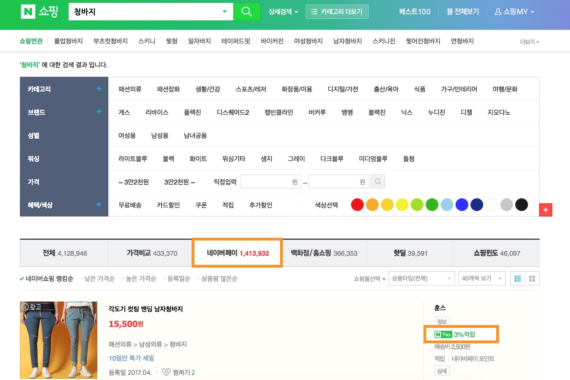Image resolution: width=570 pixels, height=380 pixels.
Task: Expand the 브랜드 filter plus icon
Action: (x=99, y=112)
